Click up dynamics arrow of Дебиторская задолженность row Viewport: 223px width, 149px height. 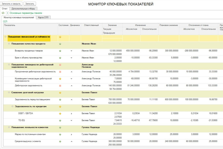[x=72, y=86]
